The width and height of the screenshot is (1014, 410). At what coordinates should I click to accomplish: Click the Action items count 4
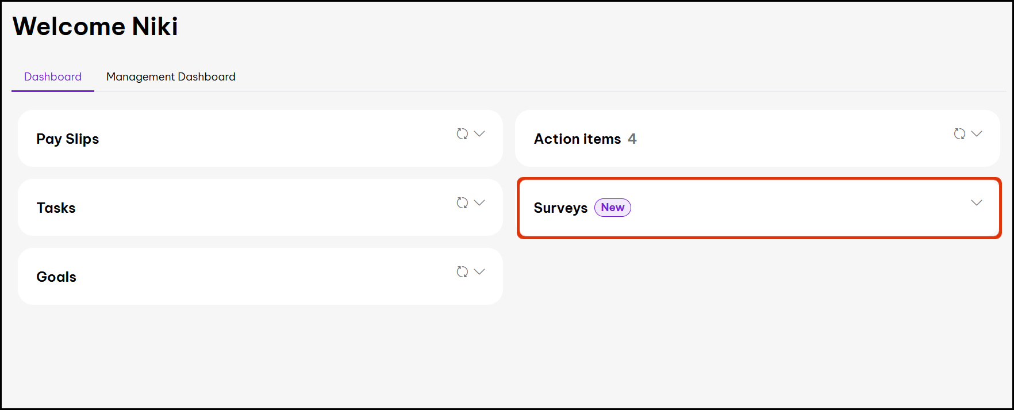(x=632, y=139)
